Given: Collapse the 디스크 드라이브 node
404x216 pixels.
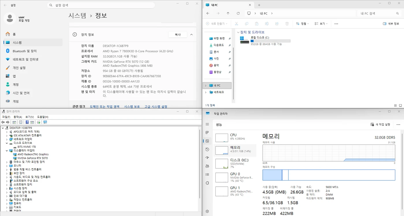Looking at the screenshot, I should (x=7, y=143).
